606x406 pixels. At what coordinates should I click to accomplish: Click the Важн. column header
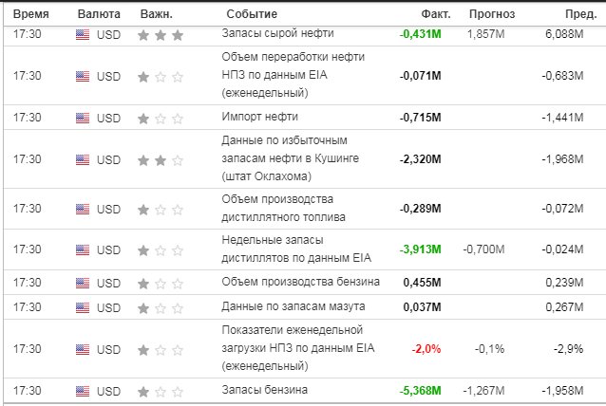156,14
